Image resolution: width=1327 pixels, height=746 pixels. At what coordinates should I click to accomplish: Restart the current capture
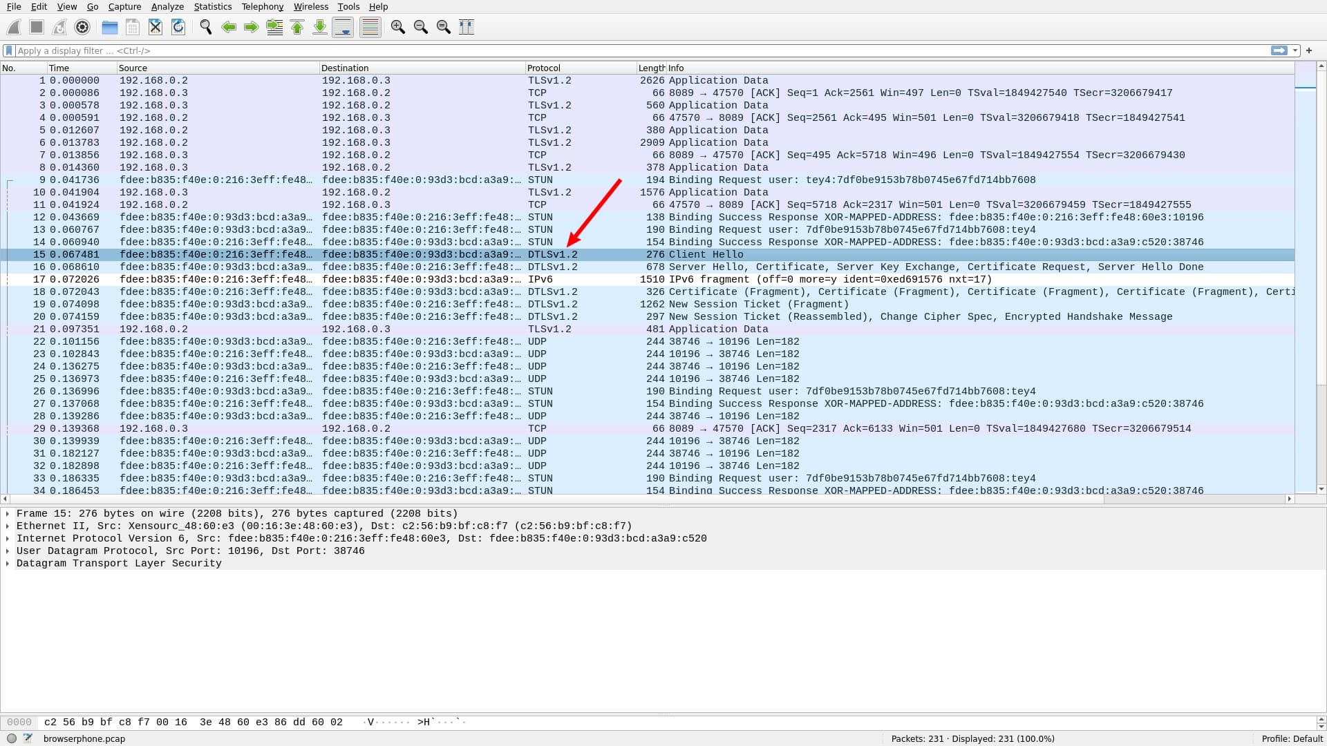click(x=59, y=27)
